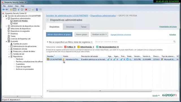Click the Windows flag icon in Tipo de sistema
This screenshot has width=181, height=102.
(x=162, y=59)
